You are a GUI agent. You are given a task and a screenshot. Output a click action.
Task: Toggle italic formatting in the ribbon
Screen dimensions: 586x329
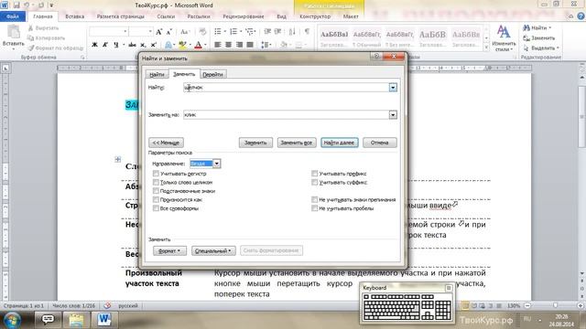105,45
